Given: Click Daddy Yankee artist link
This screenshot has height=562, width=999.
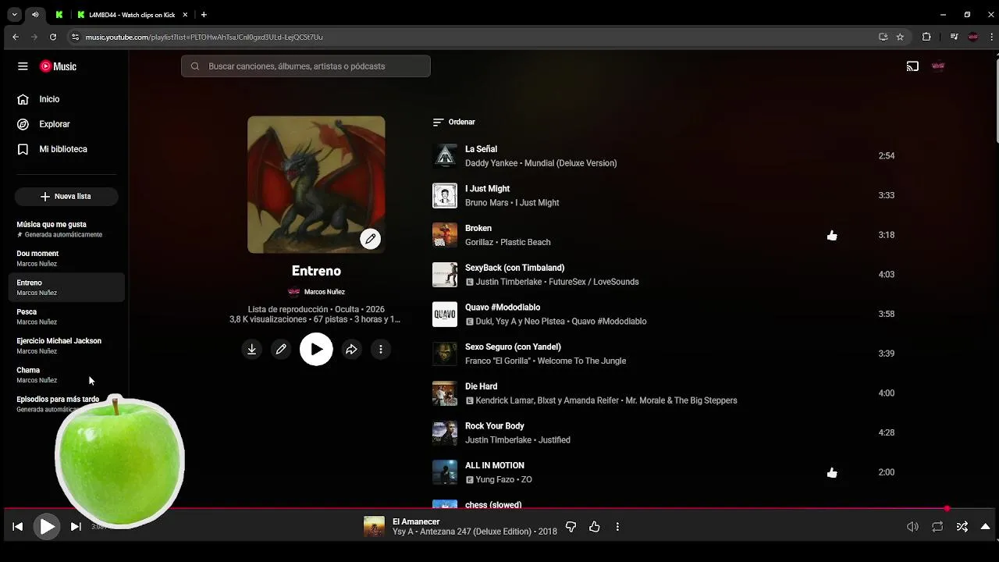Looking at the screenshot, I should pos(491,163).
